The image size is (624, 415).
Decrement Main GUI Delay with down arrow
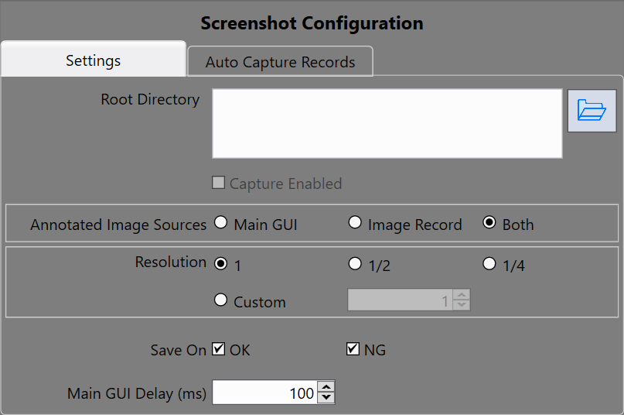[x=326, y=398]
